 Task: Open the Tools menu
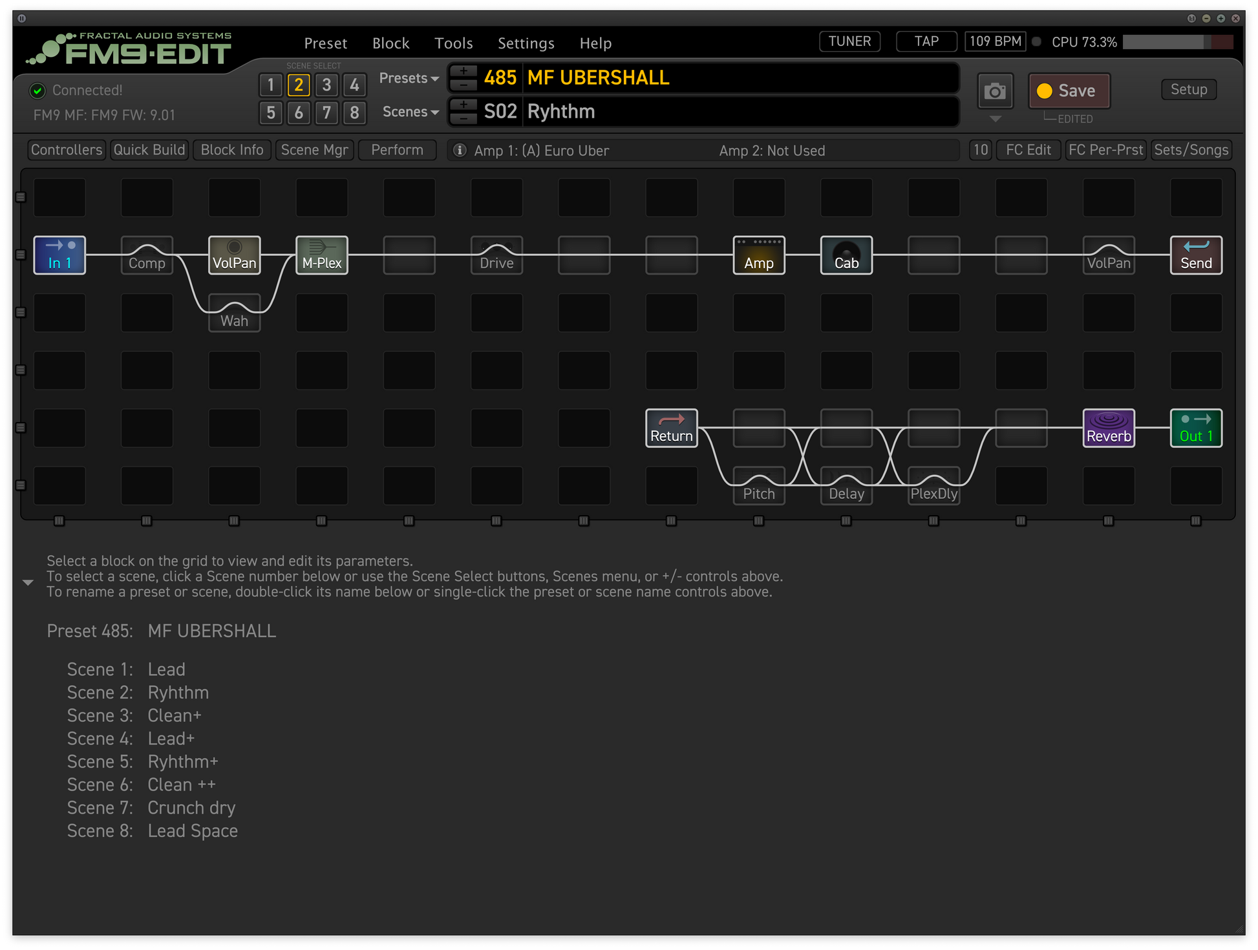(453, 43)
